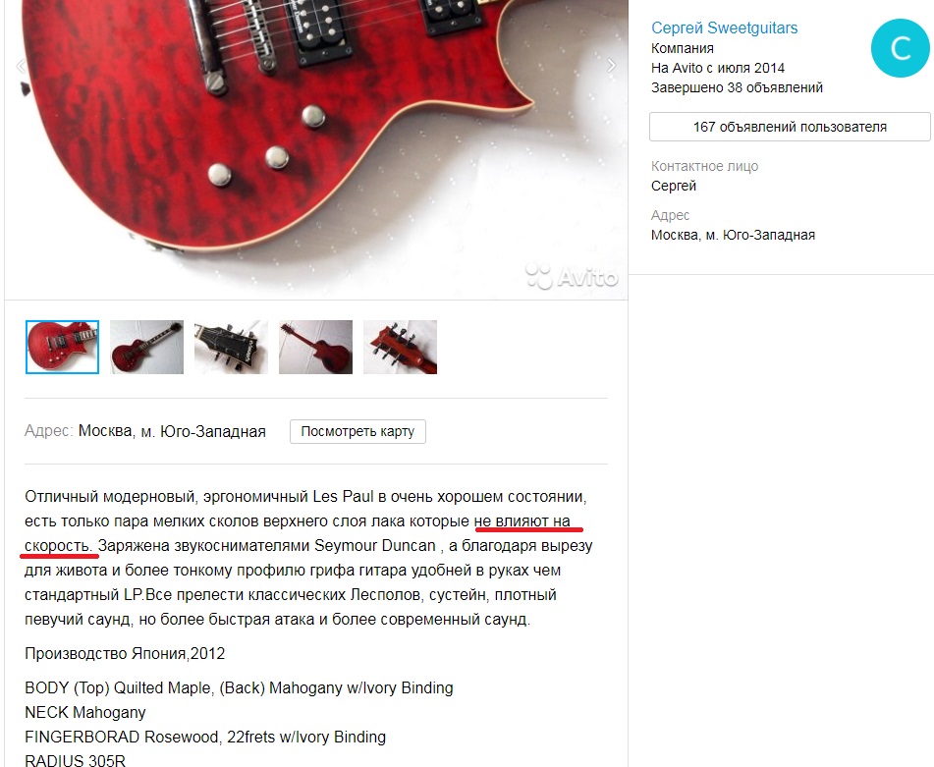
Task: Open the Сергей Sweetguitars profile link
Action: click(724, 27)
